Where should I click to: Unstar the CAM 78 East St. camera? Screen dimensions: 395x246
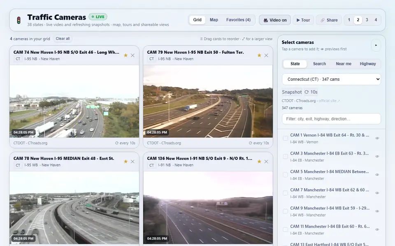[125, 162]
